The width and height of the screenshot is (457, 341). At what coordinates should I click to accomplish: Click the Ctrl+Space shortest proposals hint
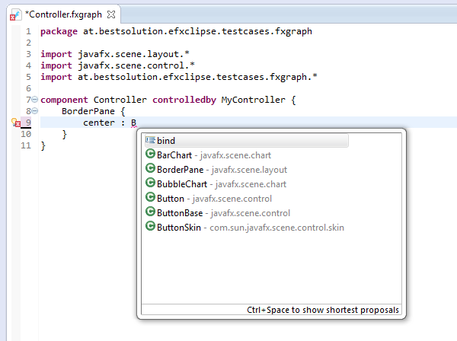322,311
